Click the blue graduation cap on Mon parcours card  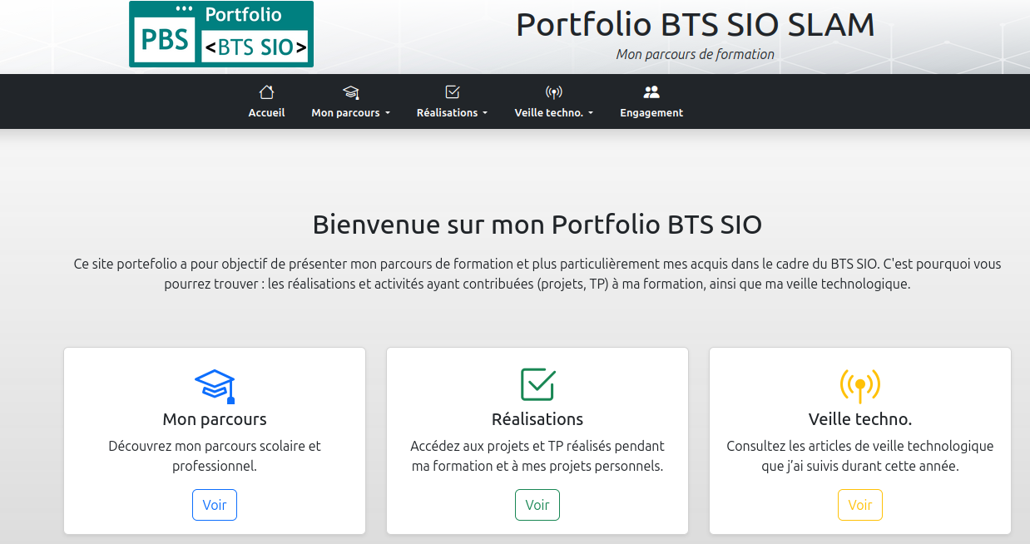pos(214,384)
